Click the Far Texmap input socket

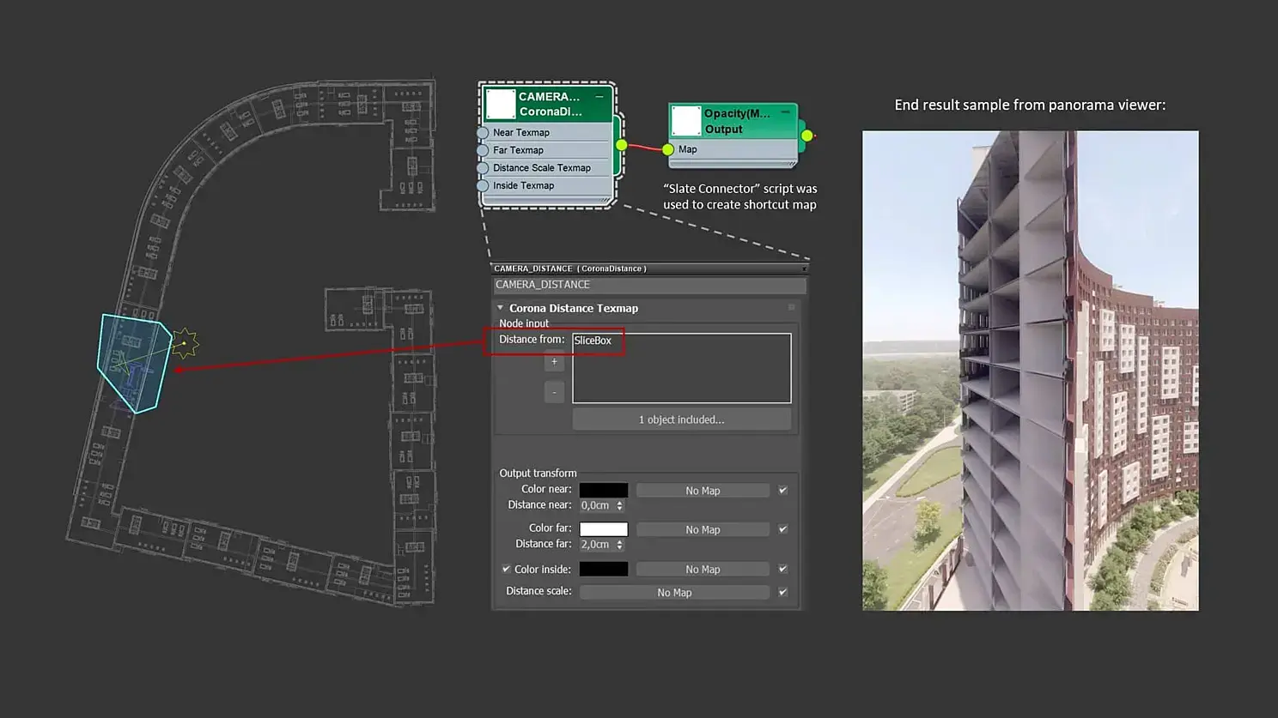pos(483,150)
